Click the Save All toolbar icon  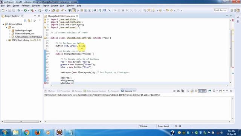pyautogui.click(x=14, y=10)
